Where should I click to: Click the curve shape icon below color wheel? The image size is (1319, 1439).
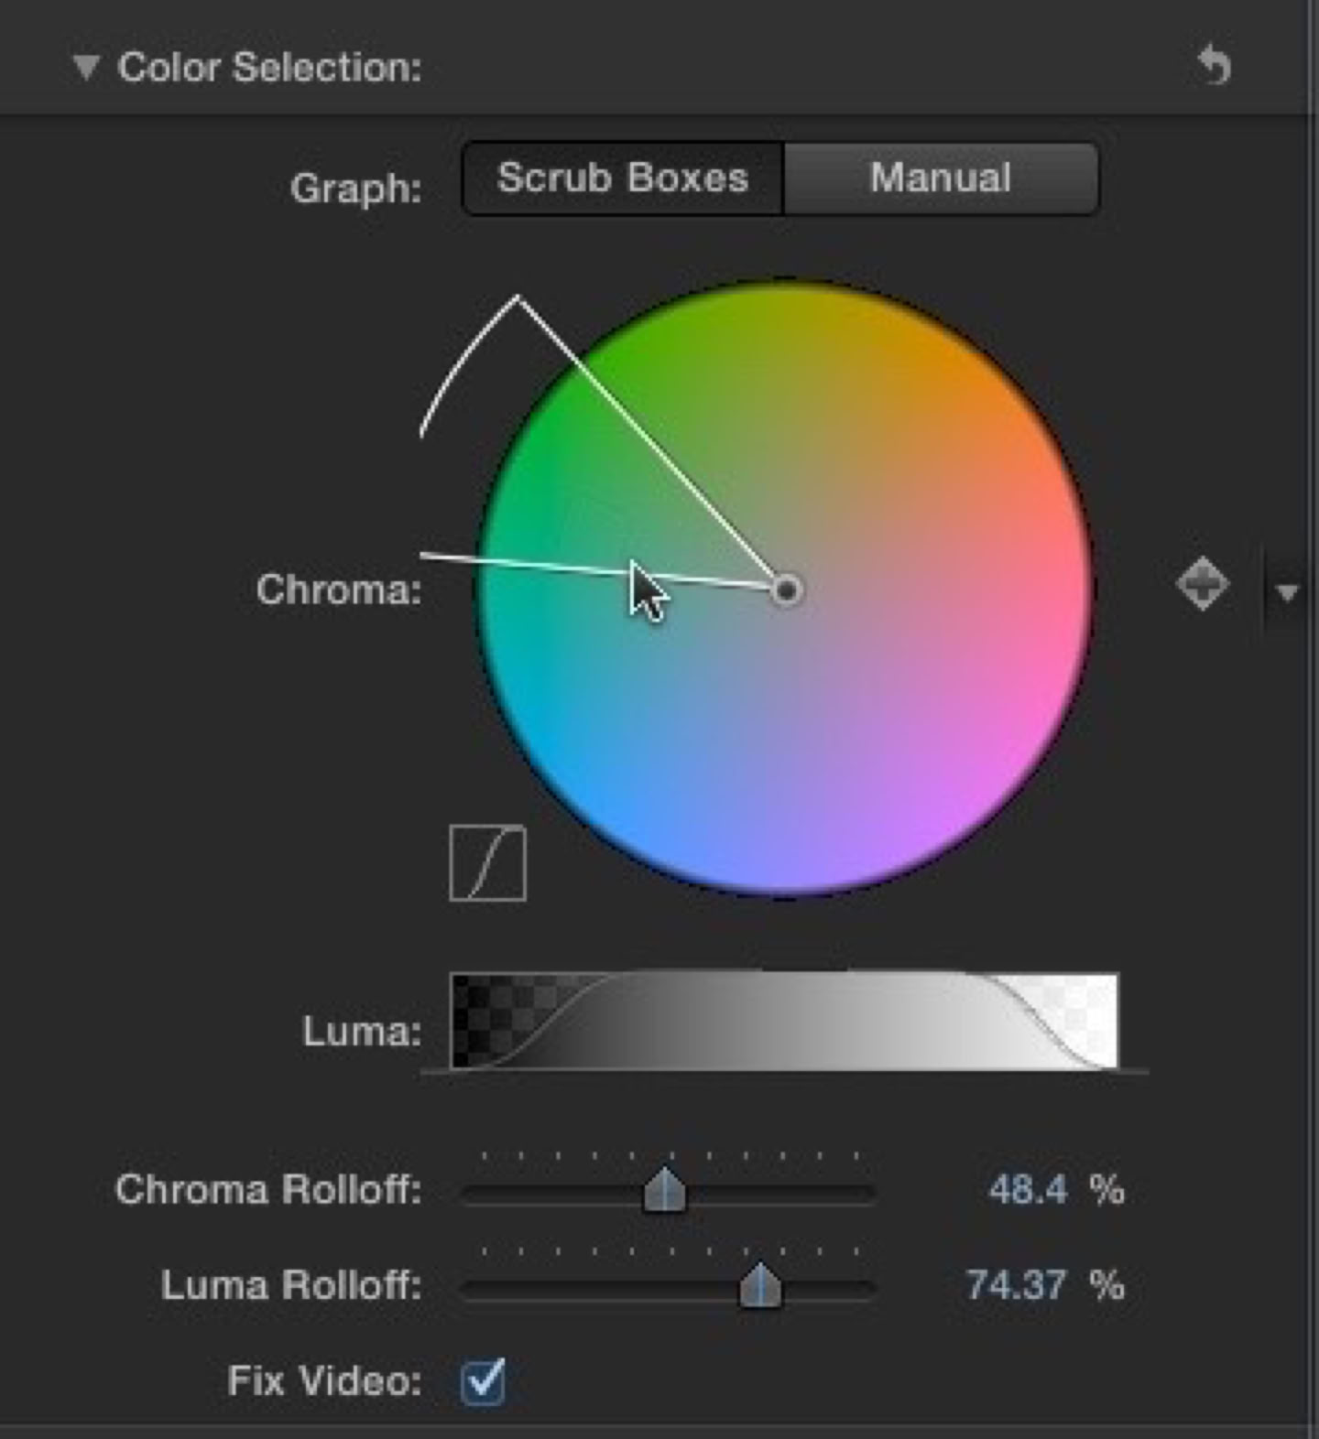pyautogui.click(x=488, y=863)
